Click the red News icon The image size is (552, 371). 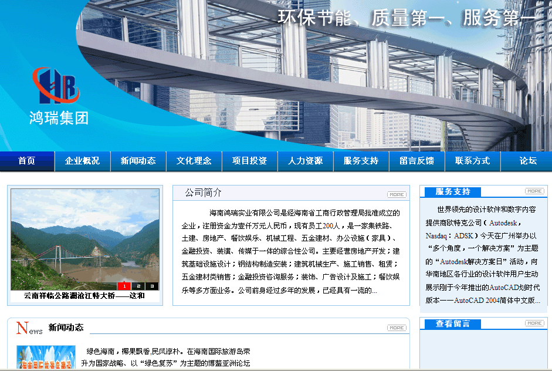[x=29, y=328]
